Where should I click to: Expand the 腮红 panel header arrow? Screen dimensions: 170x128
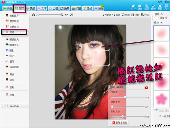coord(161,14)
